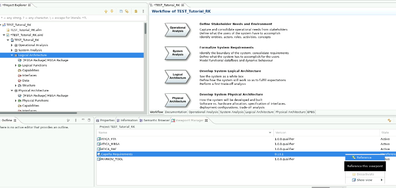The height and width of the screenshot is (188, 396).
Task: Select Capabilities folder under Logical Architecture
Action: click(x=31, y=70)
